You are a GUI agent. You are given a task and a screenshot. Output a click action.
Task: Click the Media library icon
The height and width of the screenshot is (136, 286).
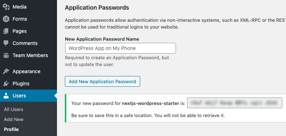[6, 7]
